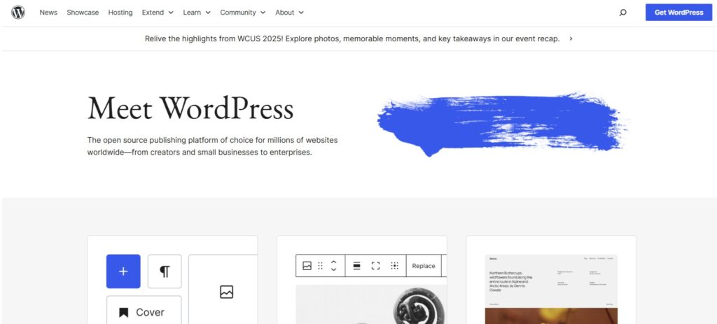This screenshot has height=324, width=717.
Task: Open the About dropdown menu
Action: [x=289, y=13]
